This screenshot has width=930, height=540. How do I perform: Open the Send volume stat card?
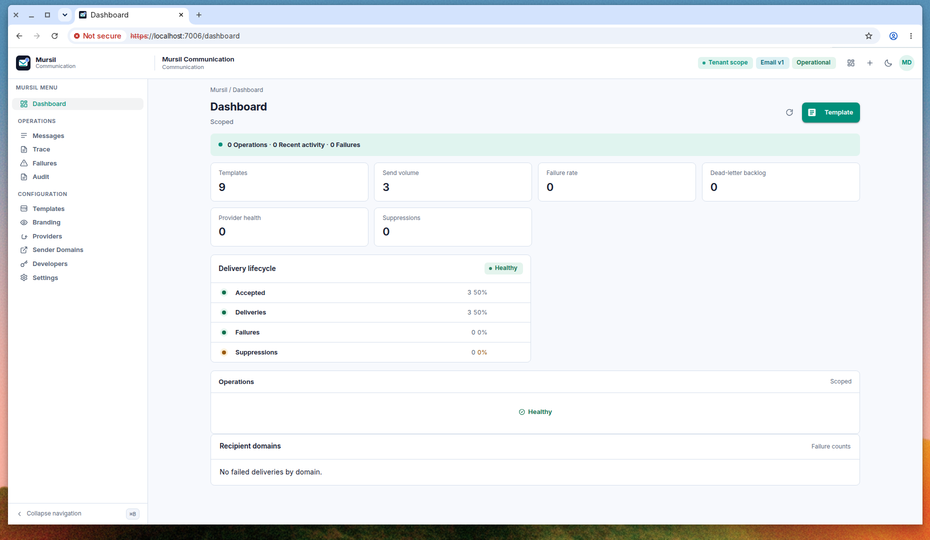pos(453,182)
